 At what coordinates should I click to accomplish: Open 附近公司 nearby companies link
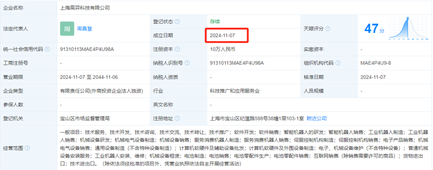[x=317, y=119]
